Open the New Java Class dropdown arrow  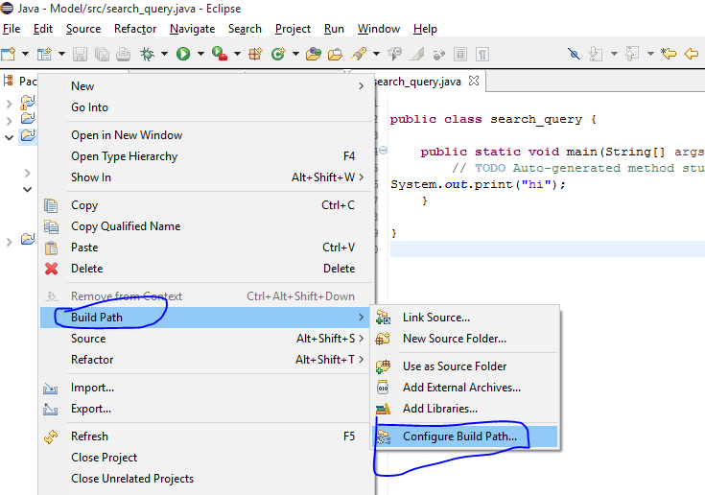click(x=295, y=54)
